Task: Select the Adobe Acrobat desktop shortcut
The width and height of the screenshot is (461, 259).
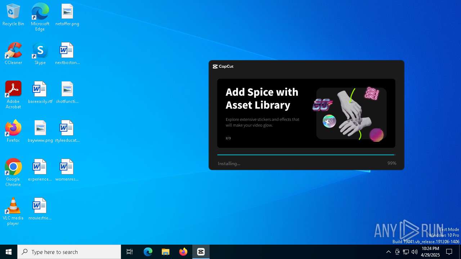Action: (13, 95)
